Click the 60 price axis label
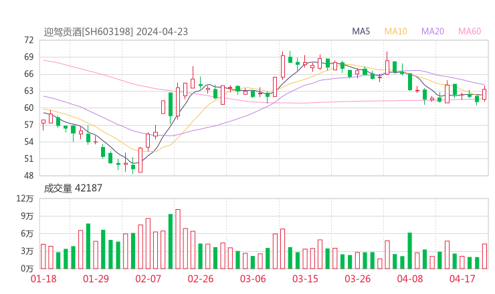The image size is (495, 294). 28,108
